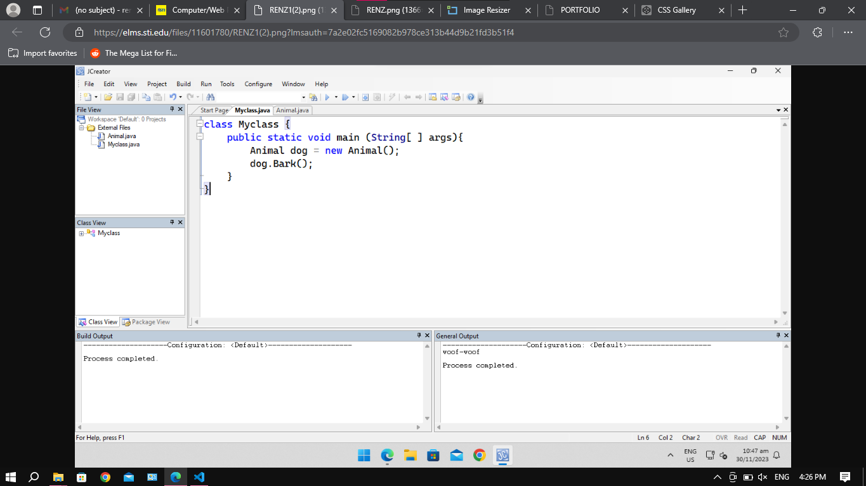Click the New file toolbar icon

point(87,97)
